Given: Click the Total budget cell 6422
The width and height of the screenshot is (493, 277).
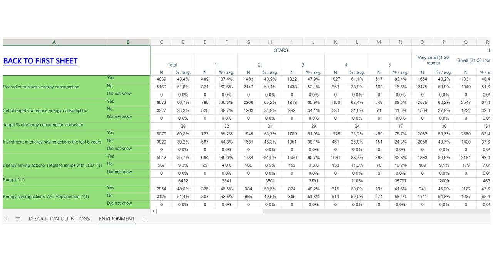Looking at the screenshot, I should [x=183, y=181].
